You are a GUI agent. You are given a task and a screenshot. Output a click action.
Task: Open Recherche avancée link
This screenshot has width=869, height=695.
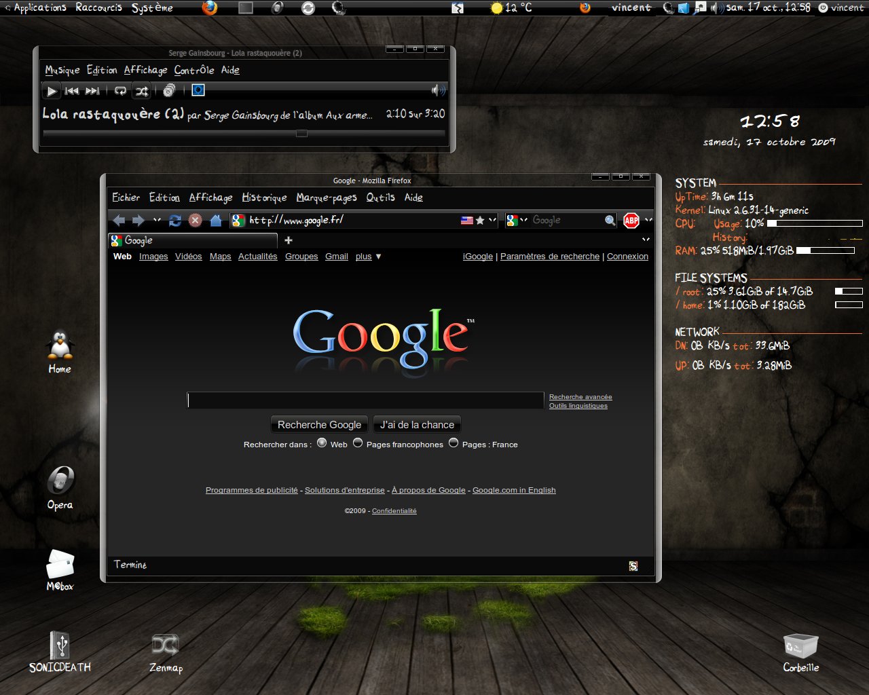click(x=580, y=396)
